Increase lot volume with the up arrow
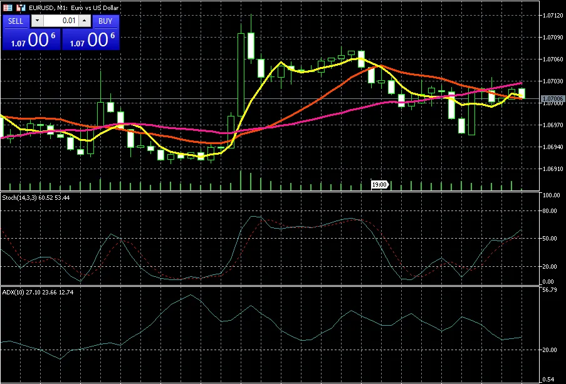The height and width of the screenshot is (384, 566). click(85, 21)
